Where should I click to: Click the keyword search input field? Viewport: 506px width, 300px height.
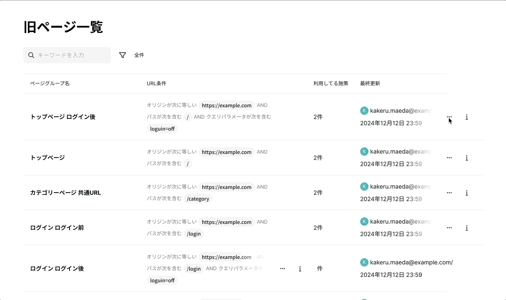tap(67, 55)
